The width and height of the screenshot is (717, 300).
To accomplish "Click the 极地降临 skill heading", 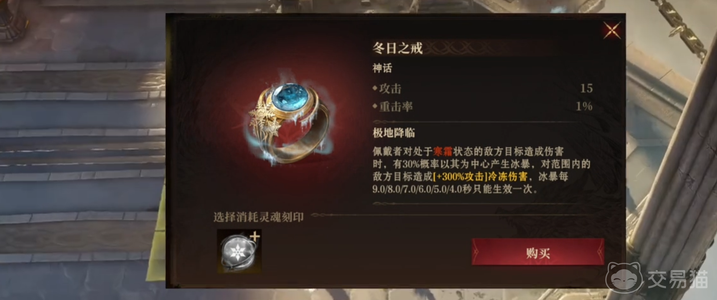I will pyautogui.click(x=394, y=133).
